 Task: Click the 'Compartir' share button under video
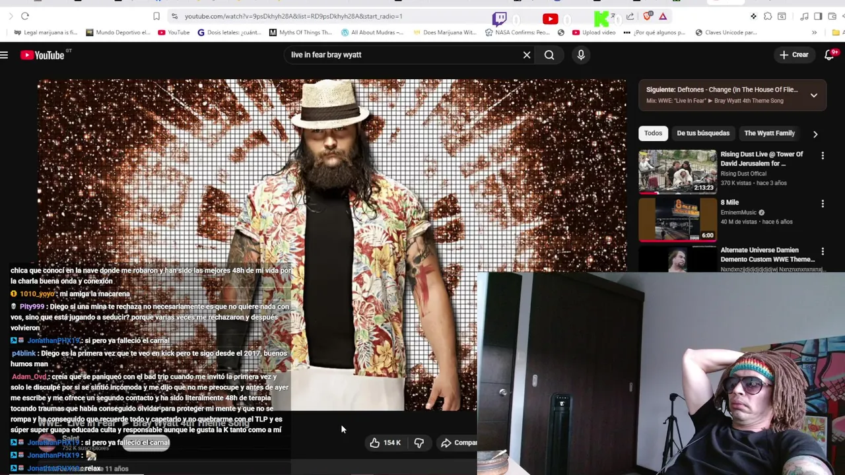click(458, 443)
